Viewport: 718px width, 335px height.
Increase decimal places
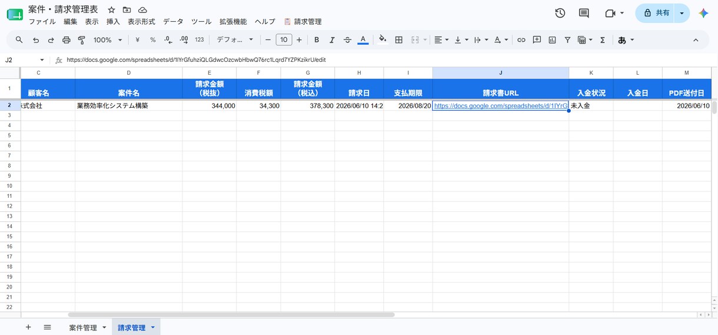184,40
